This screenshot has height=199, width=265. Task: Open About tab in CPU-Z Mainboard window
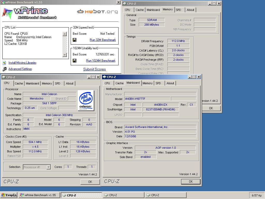point(170,83)
